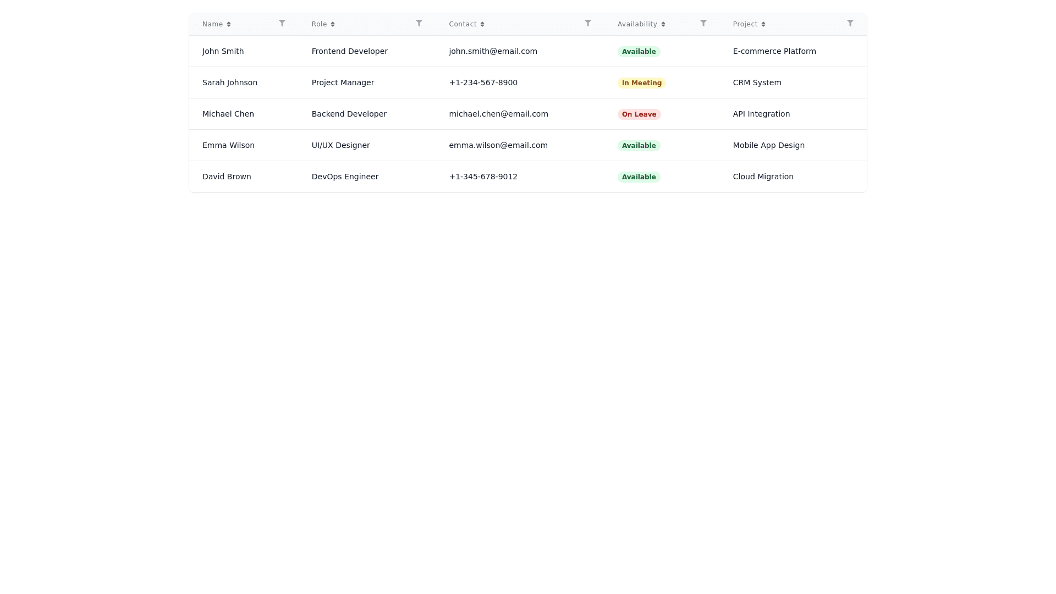Image resolution: width=1056 pixels, height=594 pixels.
Task: Select the Michael Chen row name
Action: pyautogui.click(x=228, y=114)
